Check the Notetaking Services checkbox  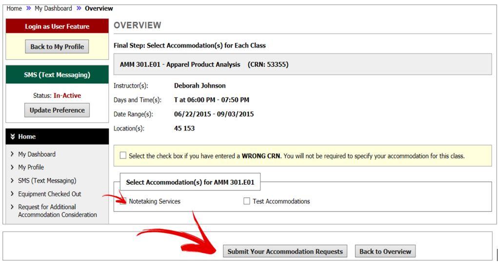click(123, 201)
